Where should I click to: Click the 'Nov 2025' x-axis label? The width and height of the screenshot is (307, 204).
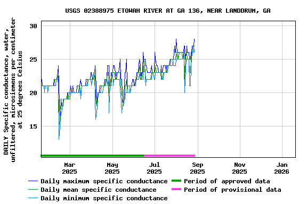point(240,168)
